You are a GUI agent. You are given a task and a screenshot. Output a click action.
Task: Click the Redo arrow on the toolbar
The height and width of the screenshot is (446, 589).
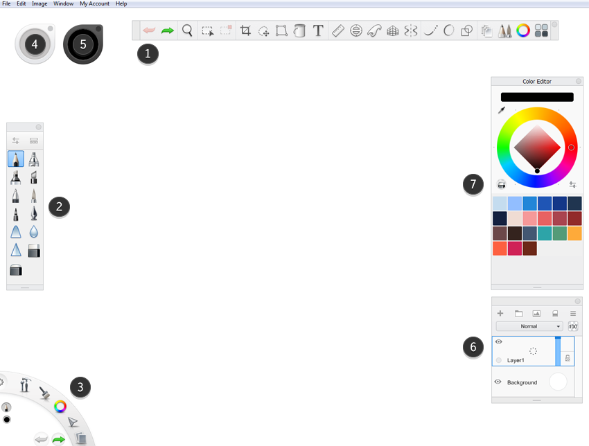point(167,30)
